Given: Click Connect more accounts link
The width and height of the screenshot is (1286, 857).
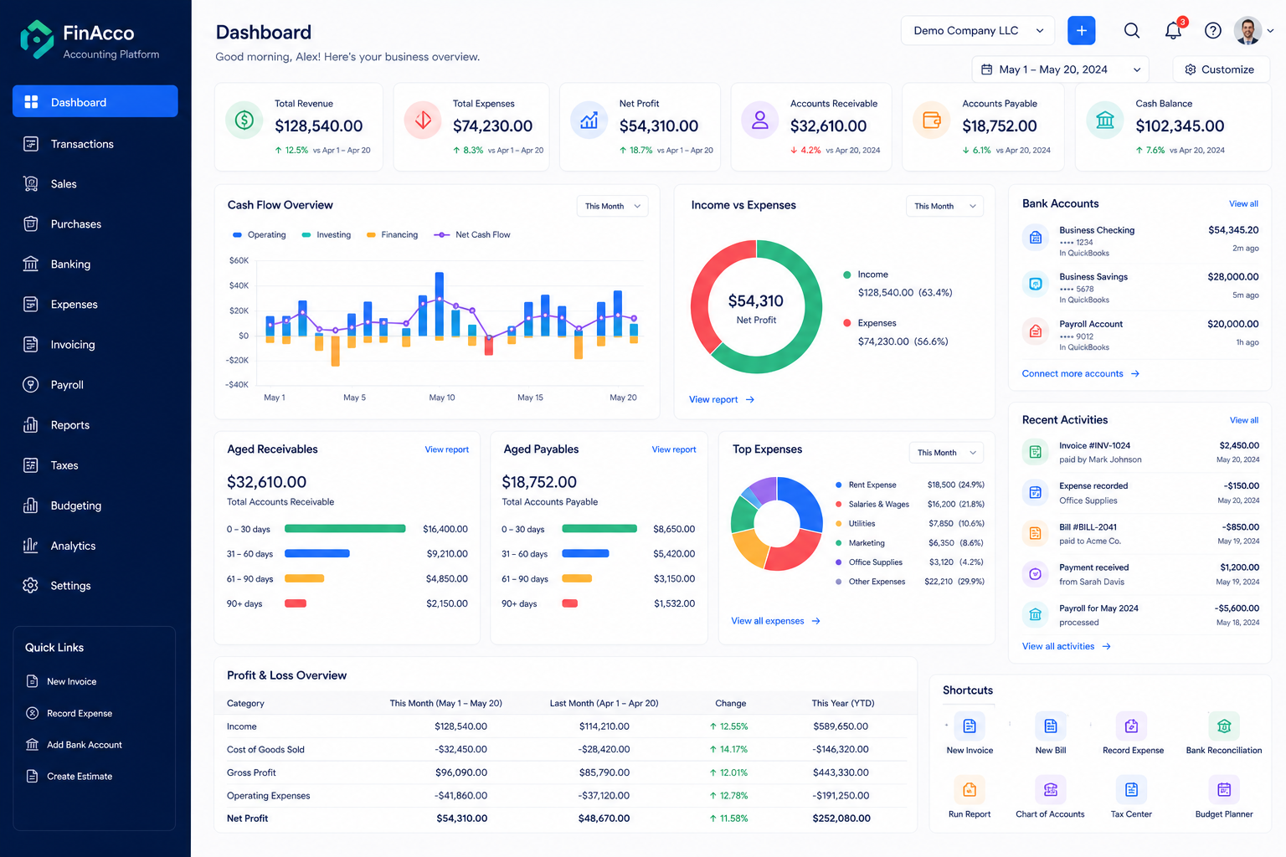Looking at the screenshot, I should coord(1081,374).
